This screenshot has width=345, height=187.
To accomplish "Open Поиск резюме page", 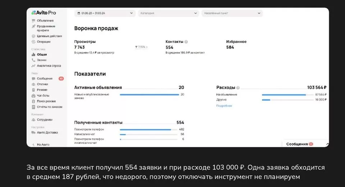I will pos(46,101).
